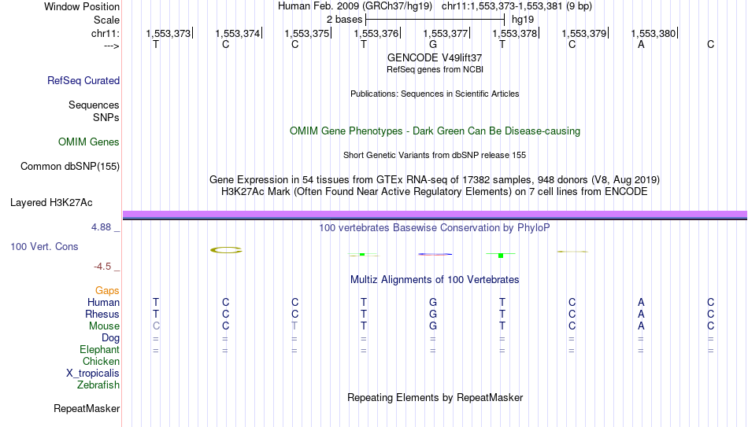The width and height of the screenshot is (748, 427).
Task: Click the faded gray C in Mouse row
Action: pos(156,326)
